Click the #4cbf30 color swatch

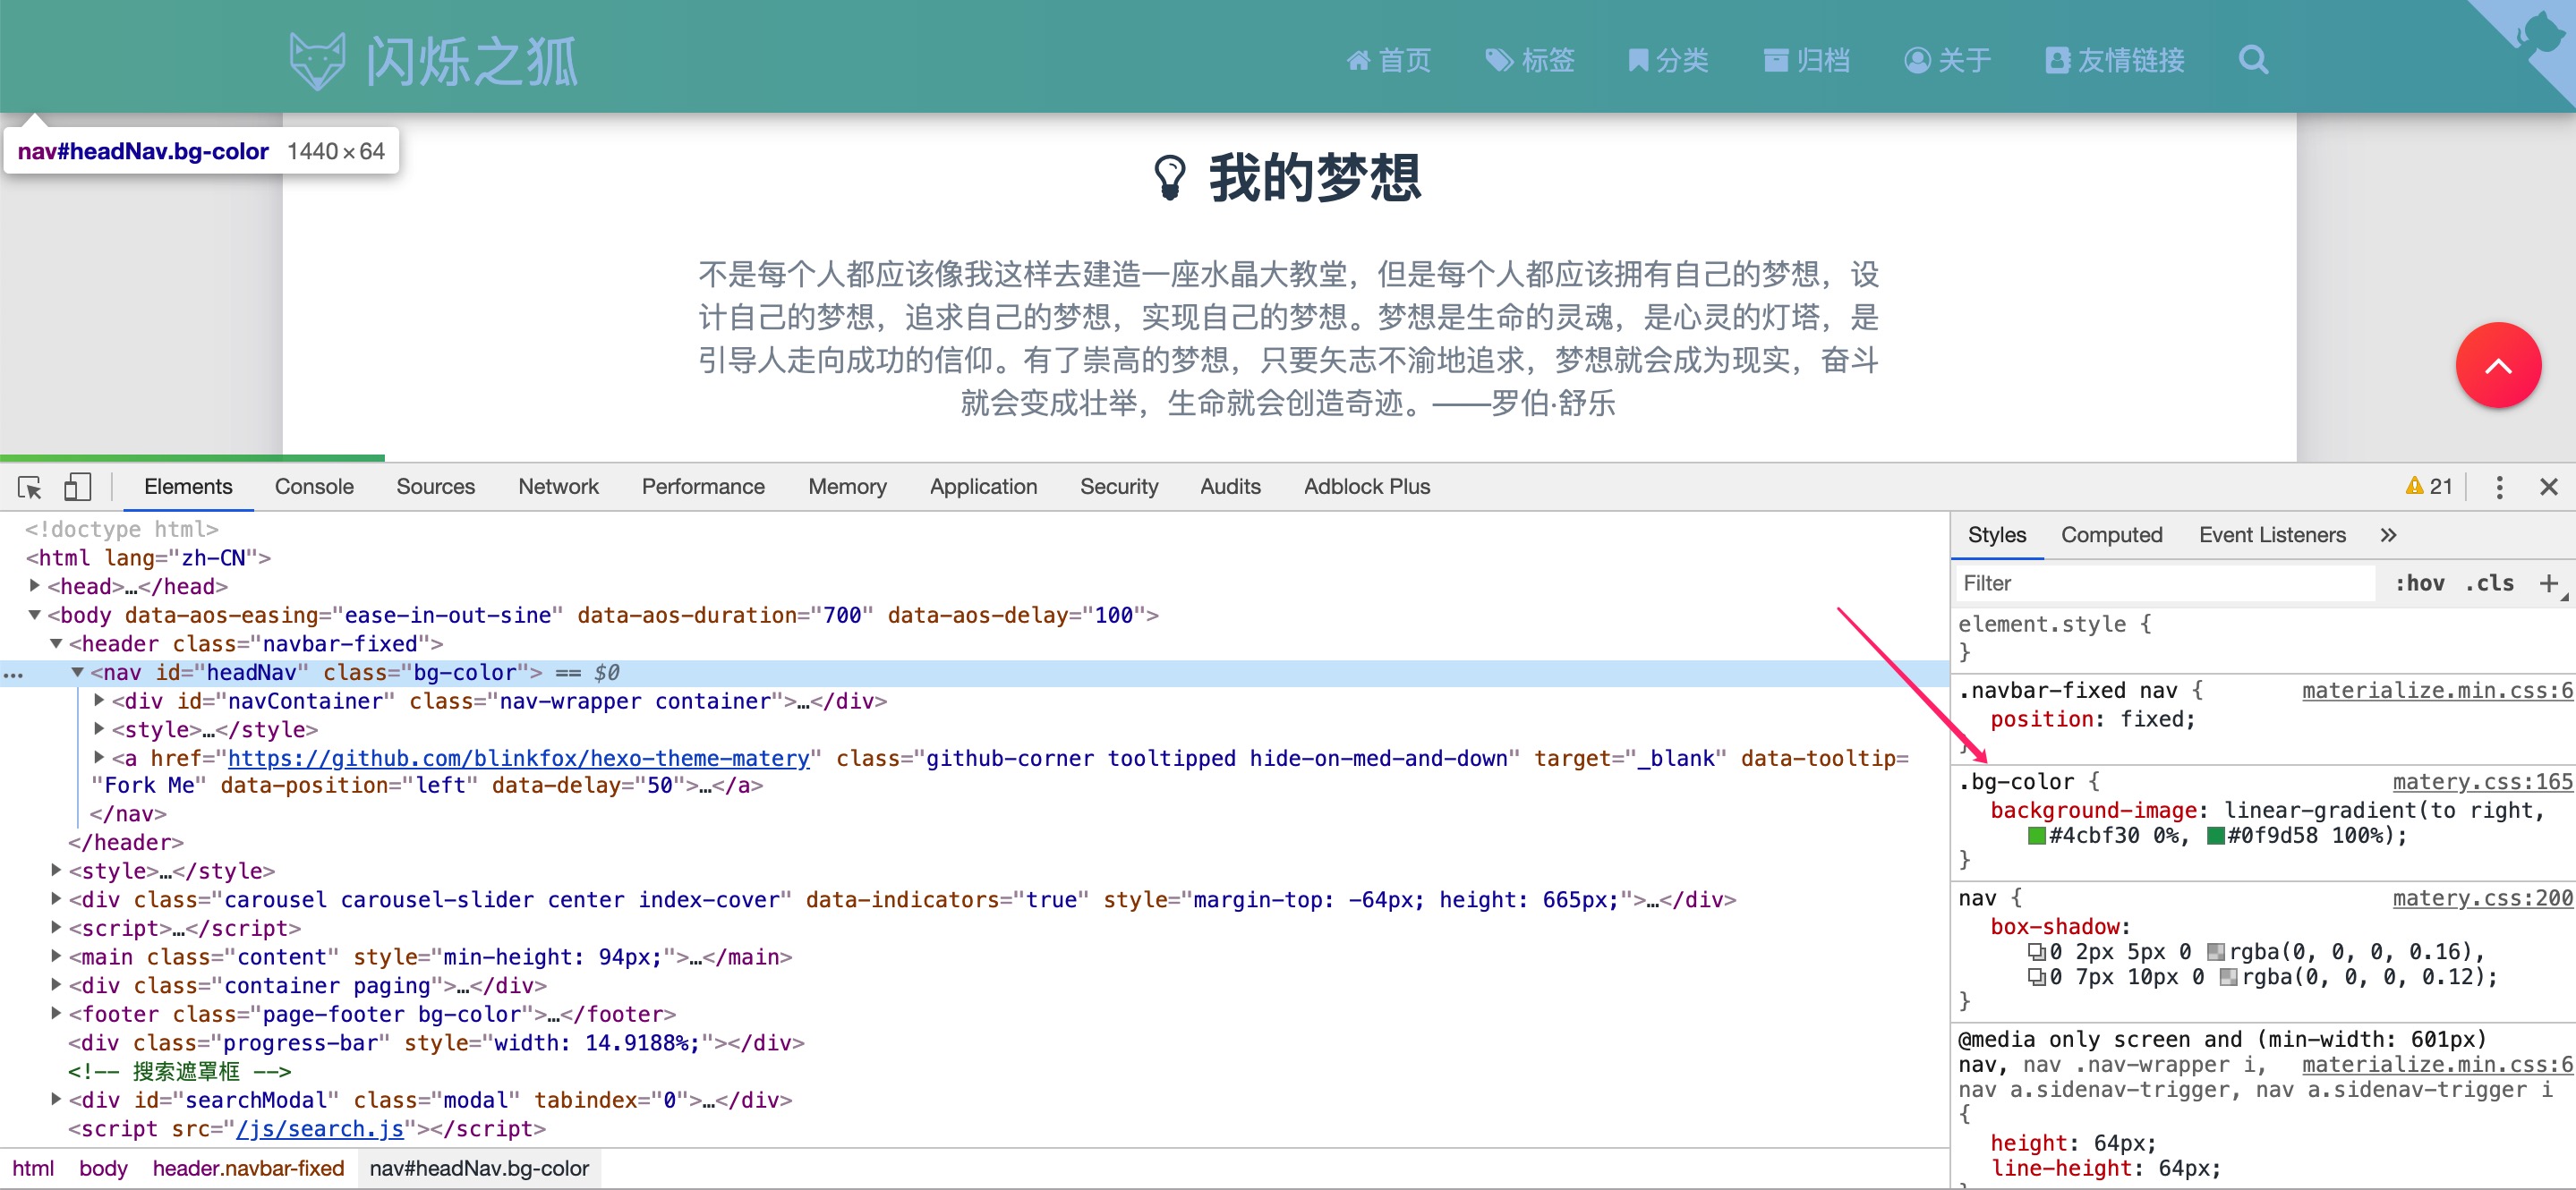coord(2036,836)
